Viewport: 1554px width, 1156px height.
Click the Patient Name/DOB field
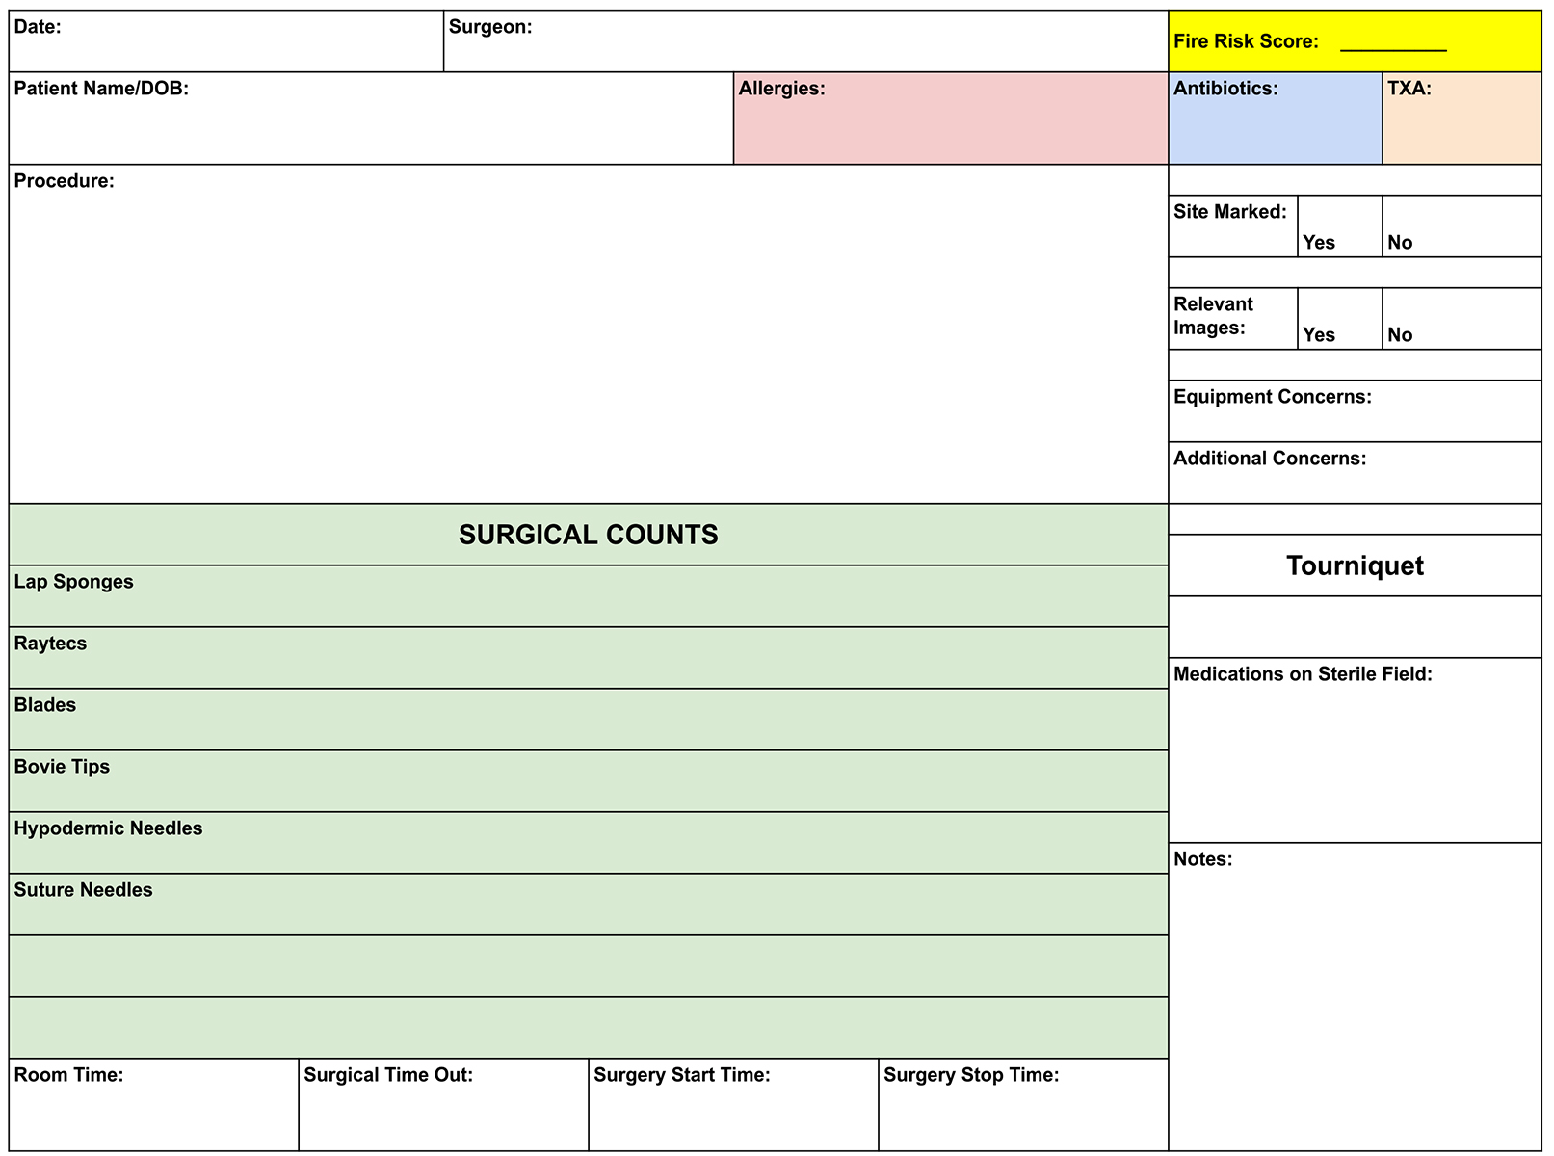pos(371,118)
